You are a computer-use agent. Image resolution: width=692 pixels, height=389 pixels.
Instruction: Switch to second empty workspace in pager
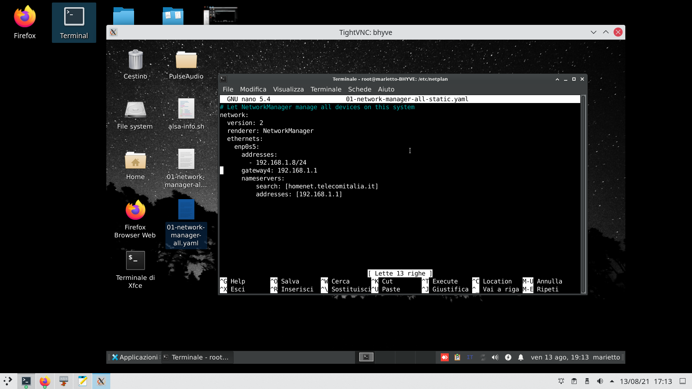[385, 357]
